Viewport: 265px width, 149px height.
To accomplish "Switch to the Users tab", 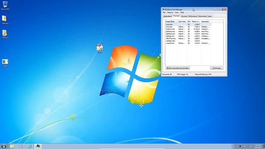I will (210, 16).
